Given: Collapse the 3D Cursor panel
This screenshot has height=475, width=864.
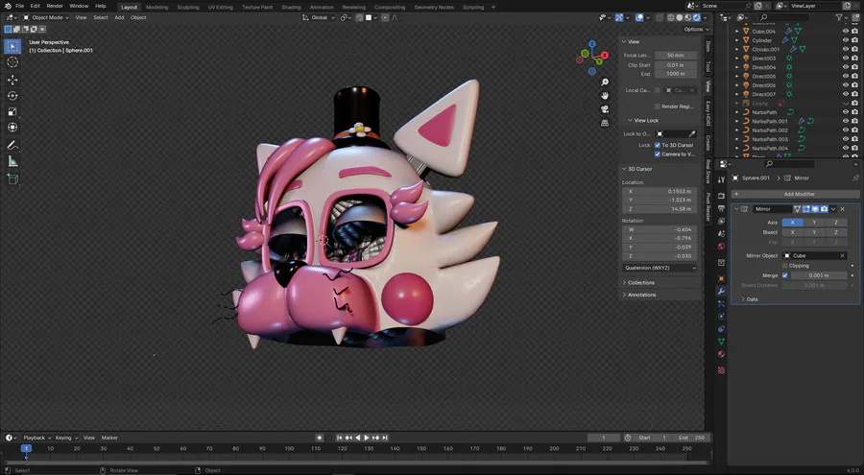Looking at the screenshot, I should coord(639,169).
